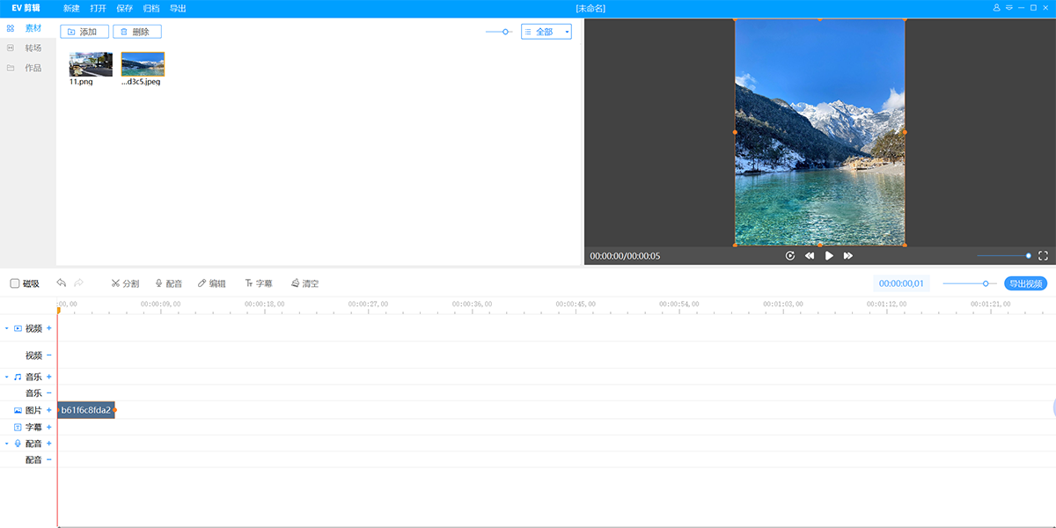This screenshot has height=528, width=1056.
Task: Add a new 视频 track with plus
Action: [x=49, y=328]
